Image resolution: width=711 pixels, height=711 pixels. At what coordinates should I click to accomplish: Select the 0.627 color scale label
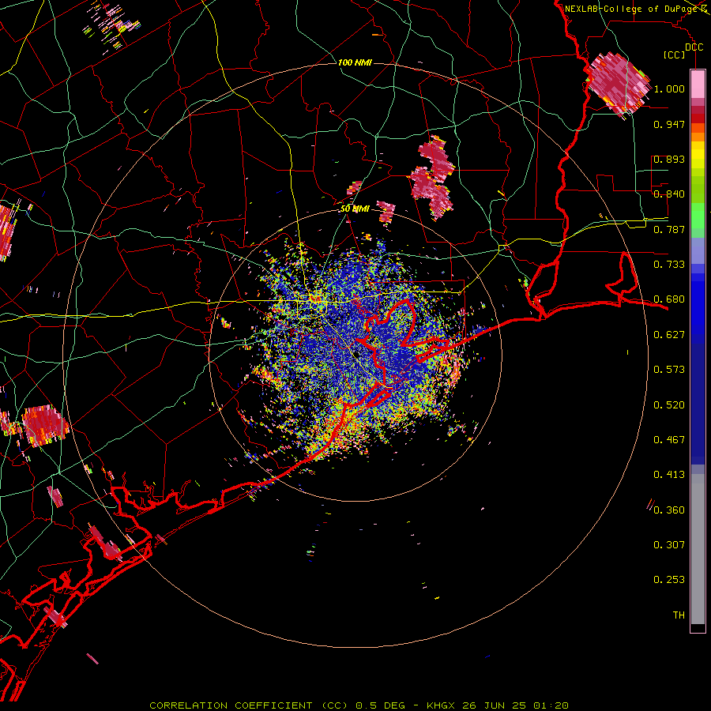coord(669,335)
